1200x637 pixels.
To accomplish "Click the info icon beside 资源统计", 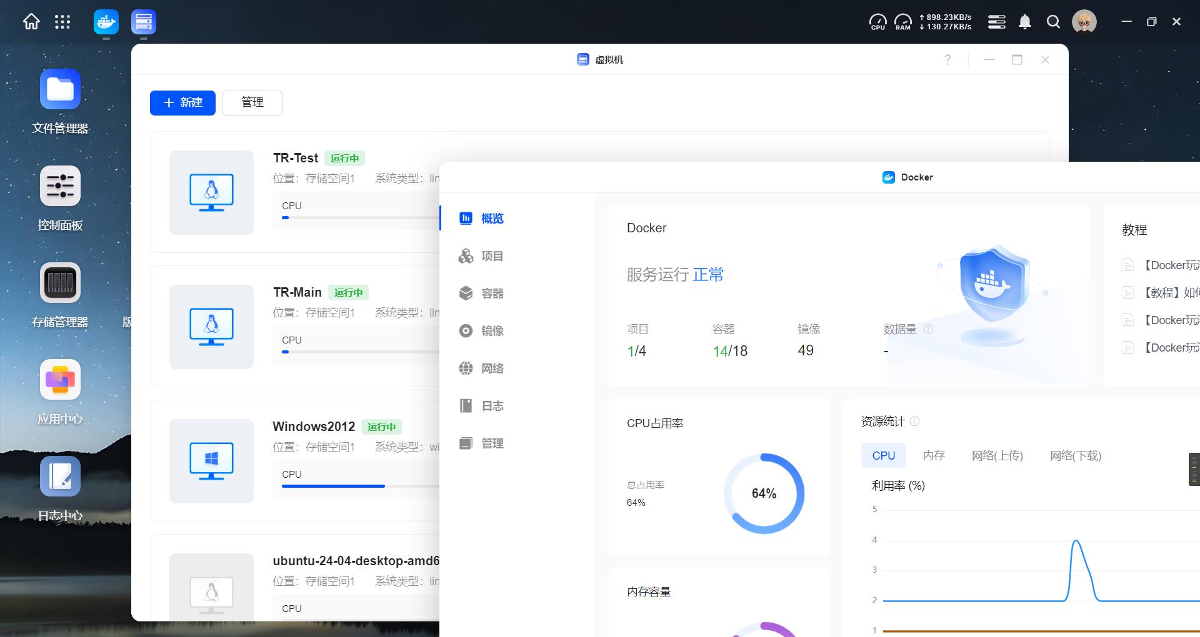I will [x=914, y=421].
